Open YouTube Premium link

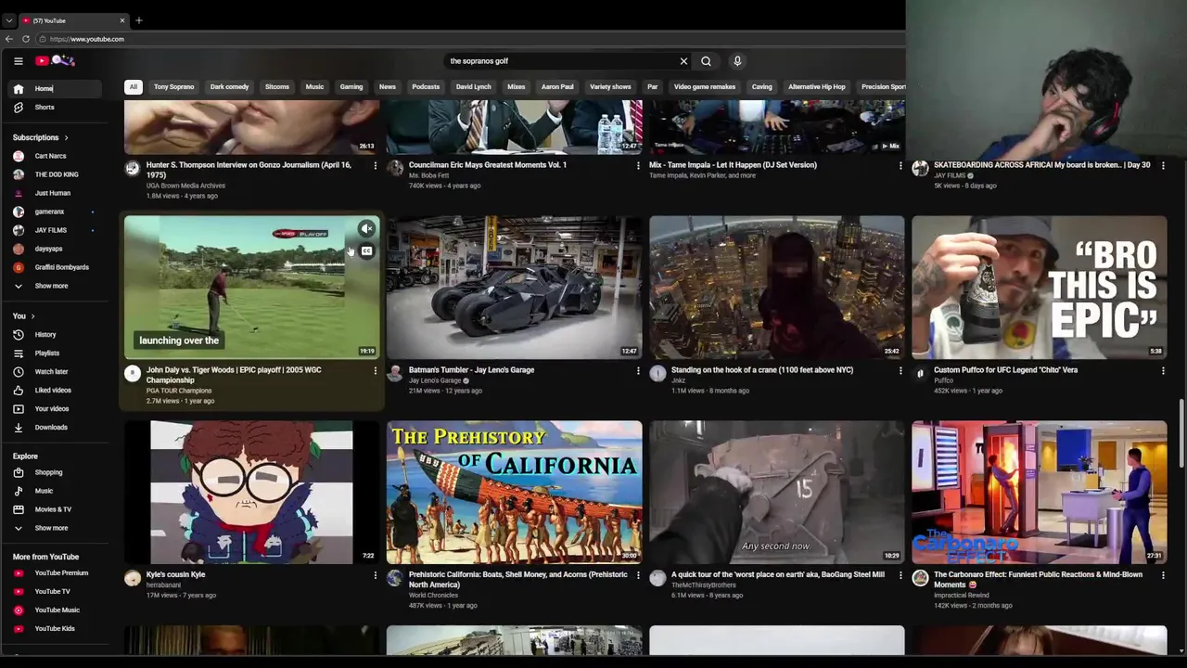pyautogui.click(x=57, y=573)
